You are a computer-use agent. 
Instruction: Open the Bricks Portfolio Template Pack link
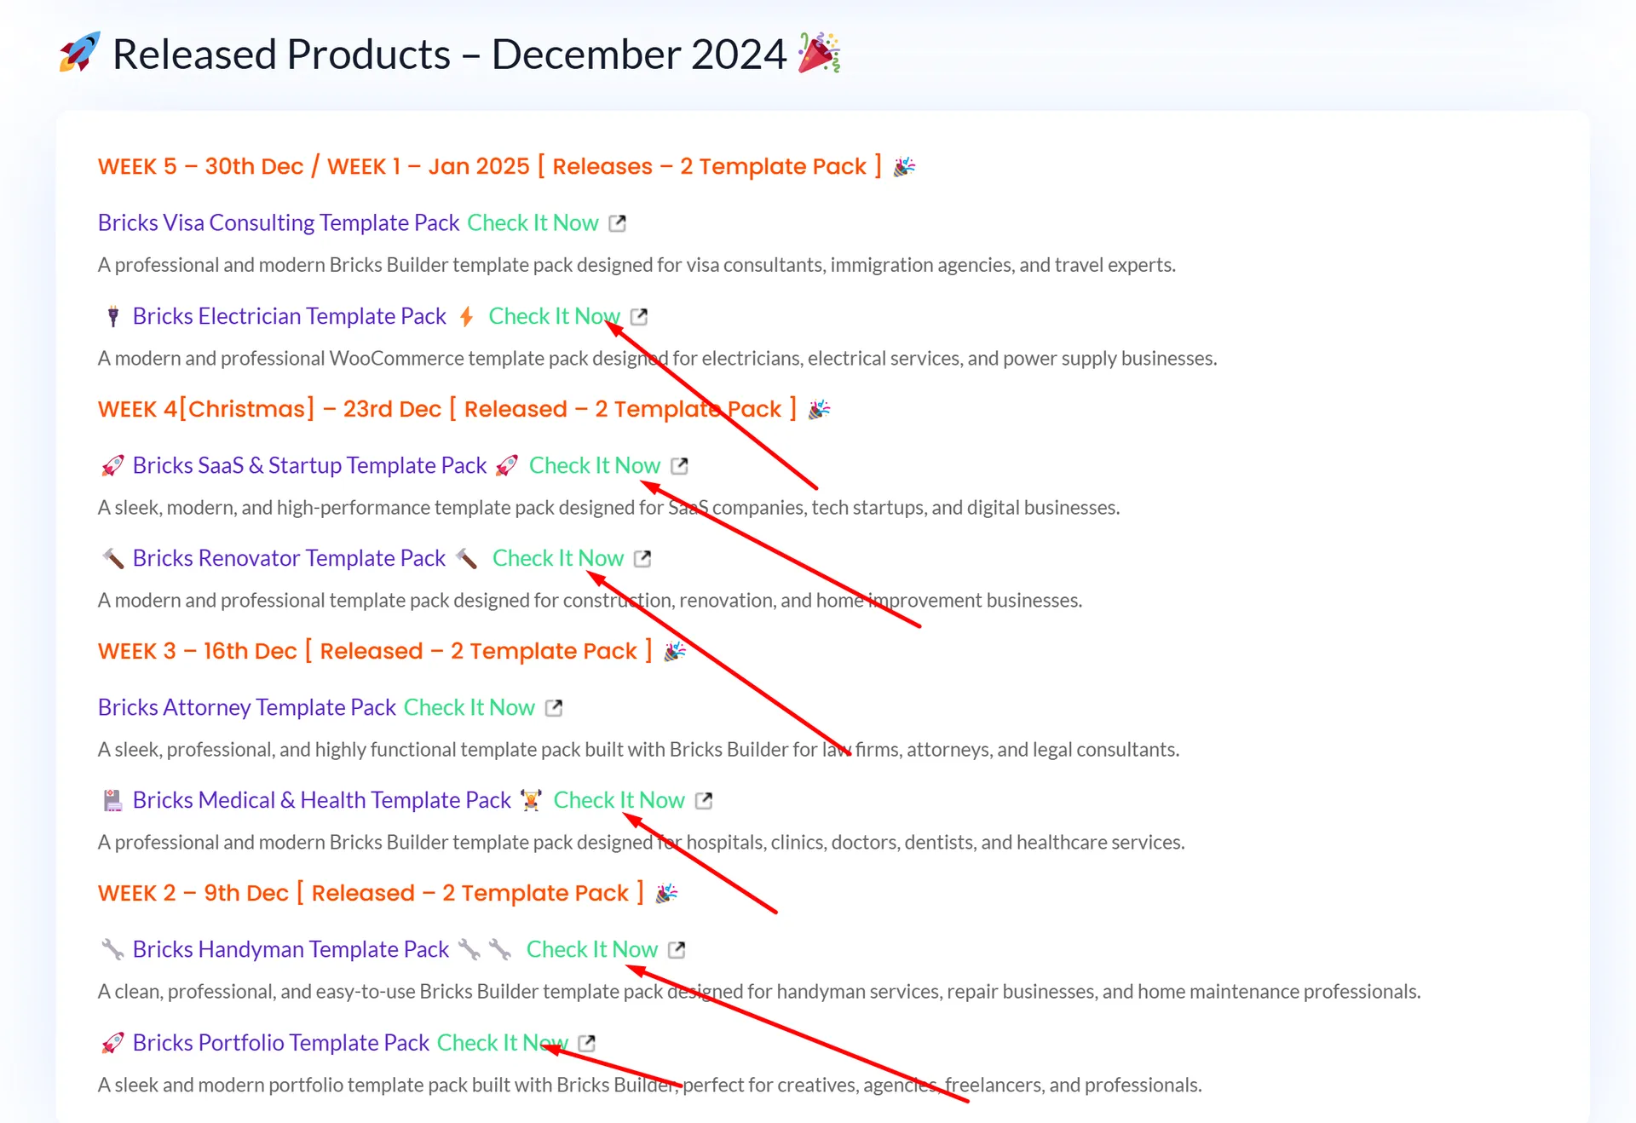point(280,1043)
